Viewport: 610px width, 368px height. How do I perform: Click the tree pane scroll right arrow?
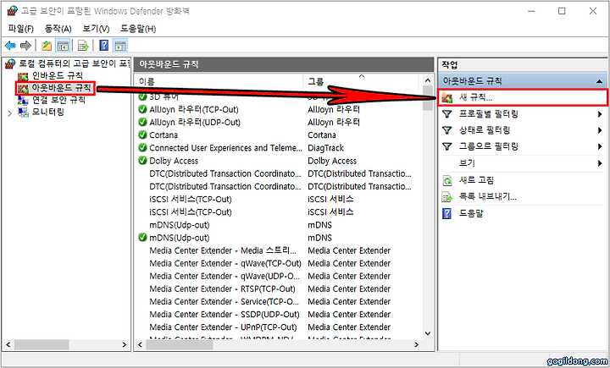(124, 344)
